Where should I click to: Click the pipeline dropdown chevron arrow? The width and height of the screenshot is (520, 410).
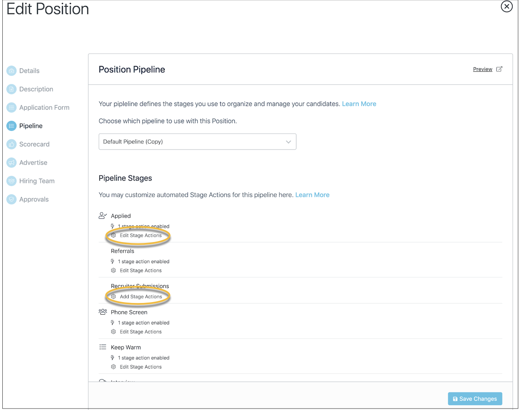coord(288,142)
